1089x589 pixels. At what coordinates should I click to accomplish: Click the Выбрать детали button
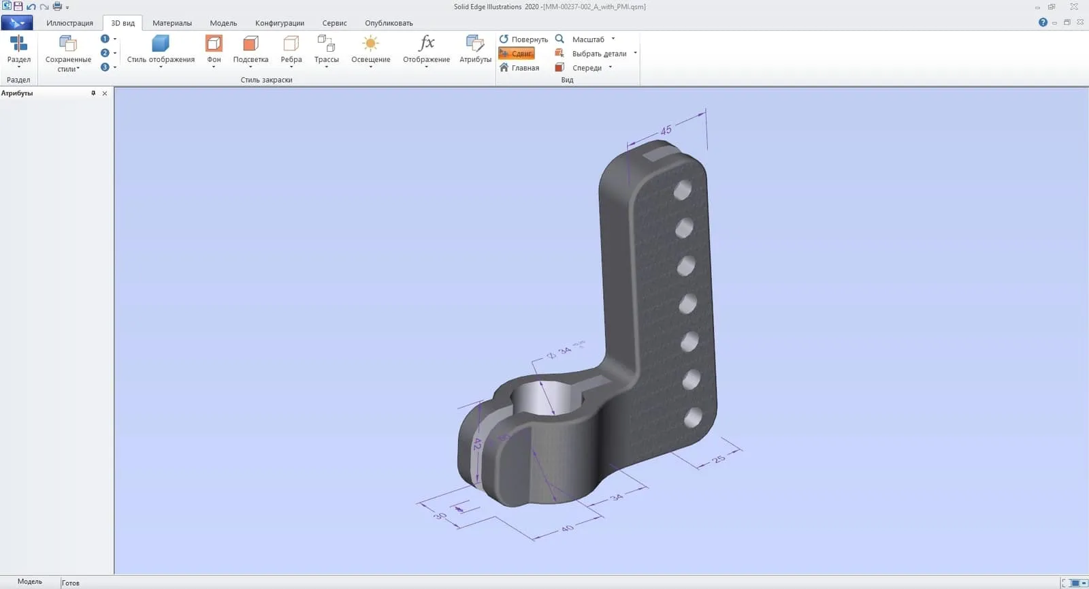(x=591, y=53)
